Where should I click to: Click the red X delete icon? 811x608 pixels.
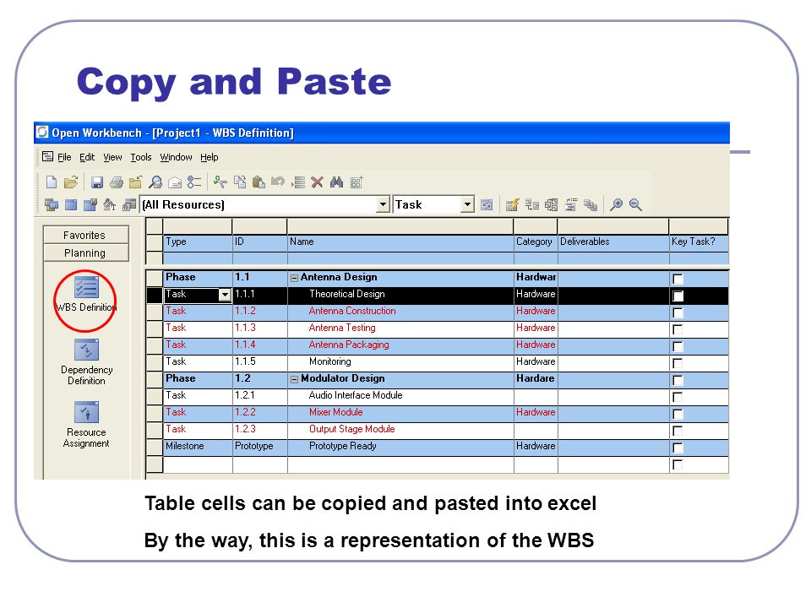[317, 182]
